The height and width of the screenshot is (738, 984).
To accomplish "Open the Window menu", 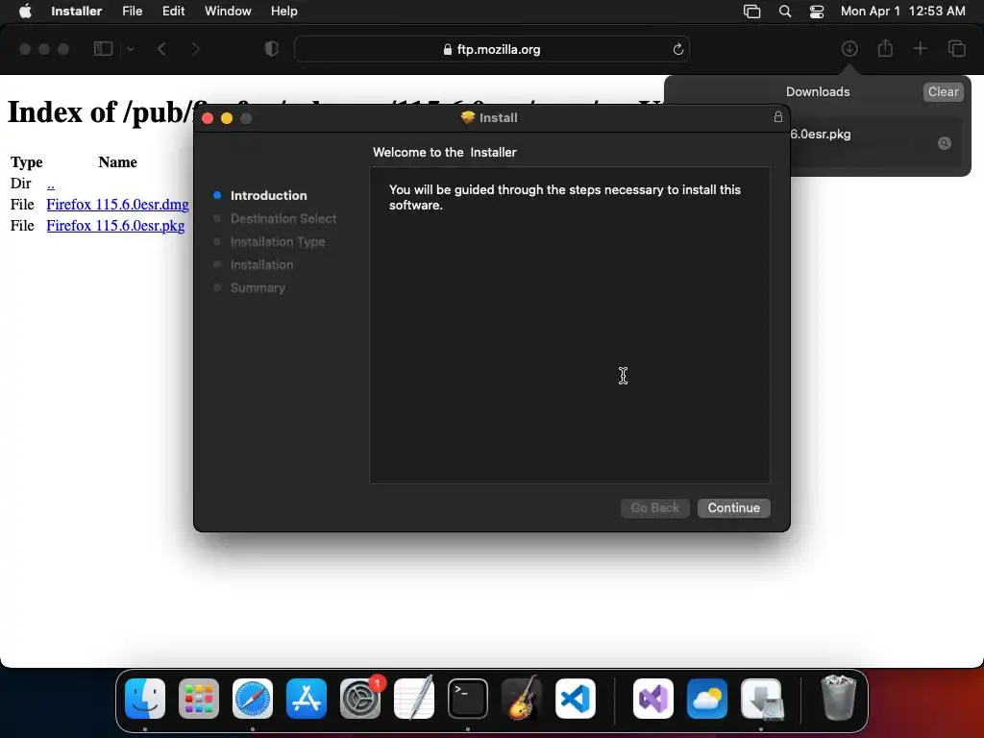I will pos(228,12).
